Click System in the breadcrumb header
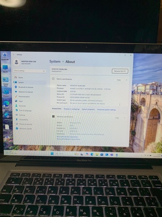Screen dimensions: 162x217 point(55,61)
